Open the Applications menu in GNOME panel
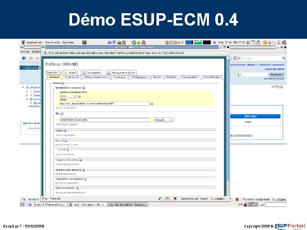This screenshot has width=307, height=230. (x=35, y=43)
